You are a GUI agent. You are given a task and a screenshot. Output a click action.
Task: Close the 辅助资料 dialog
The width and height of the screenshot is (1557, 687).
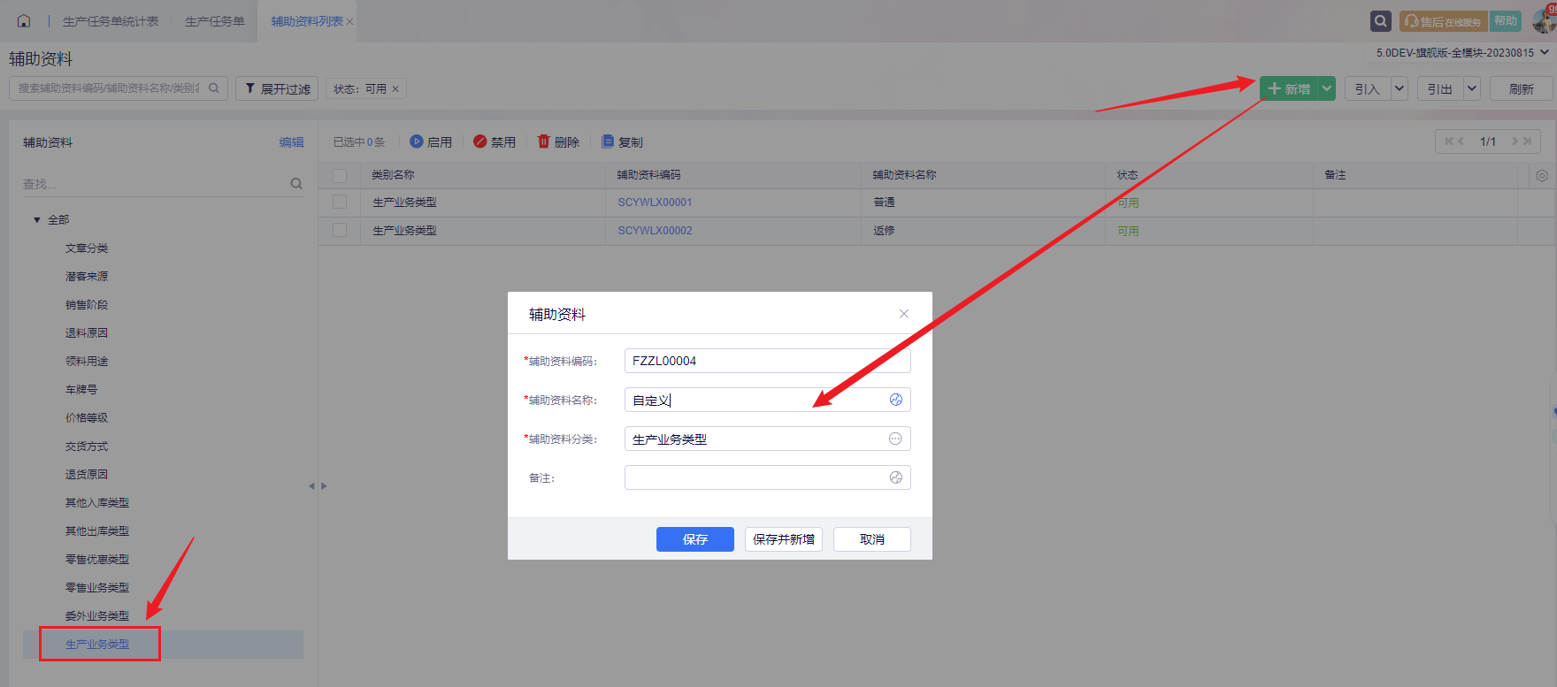pos(903,314)
